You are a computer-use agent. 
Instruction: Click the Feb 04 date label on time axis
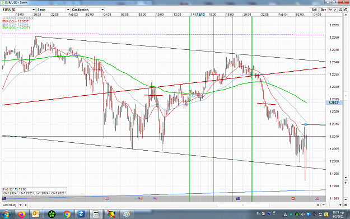[x=283, y=15]
